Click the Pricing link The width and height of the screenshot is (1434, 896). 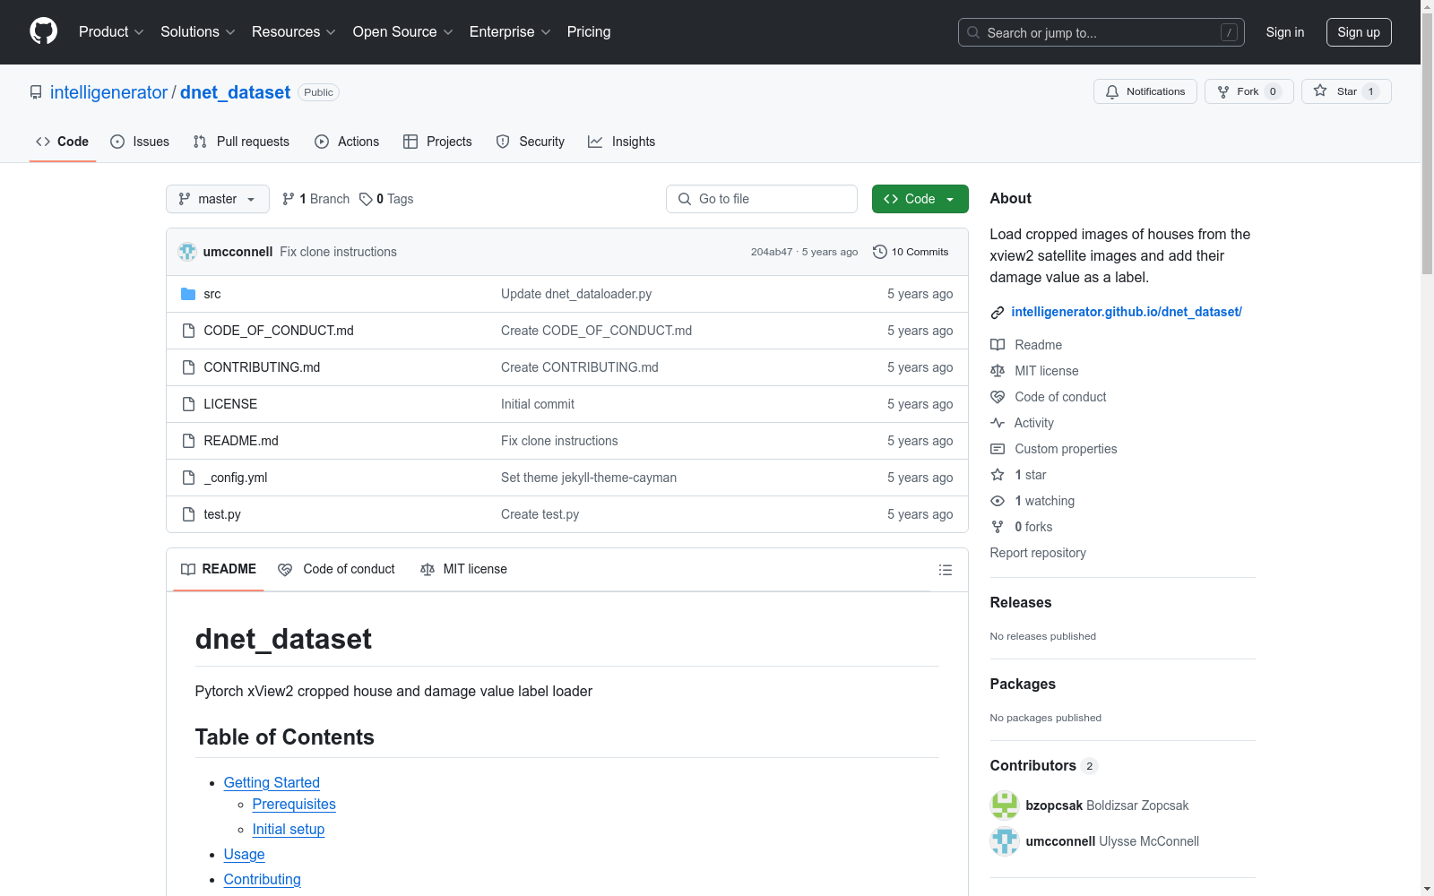(x=589, y=31)
